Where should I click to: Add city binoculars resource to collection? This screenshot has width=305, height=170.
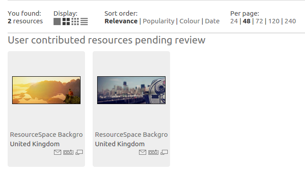coord(153,152)
